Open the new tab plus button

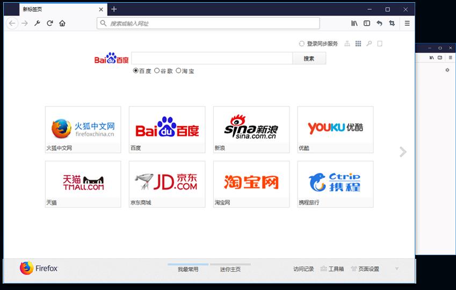pyautogui.click(x=114, y=9)
